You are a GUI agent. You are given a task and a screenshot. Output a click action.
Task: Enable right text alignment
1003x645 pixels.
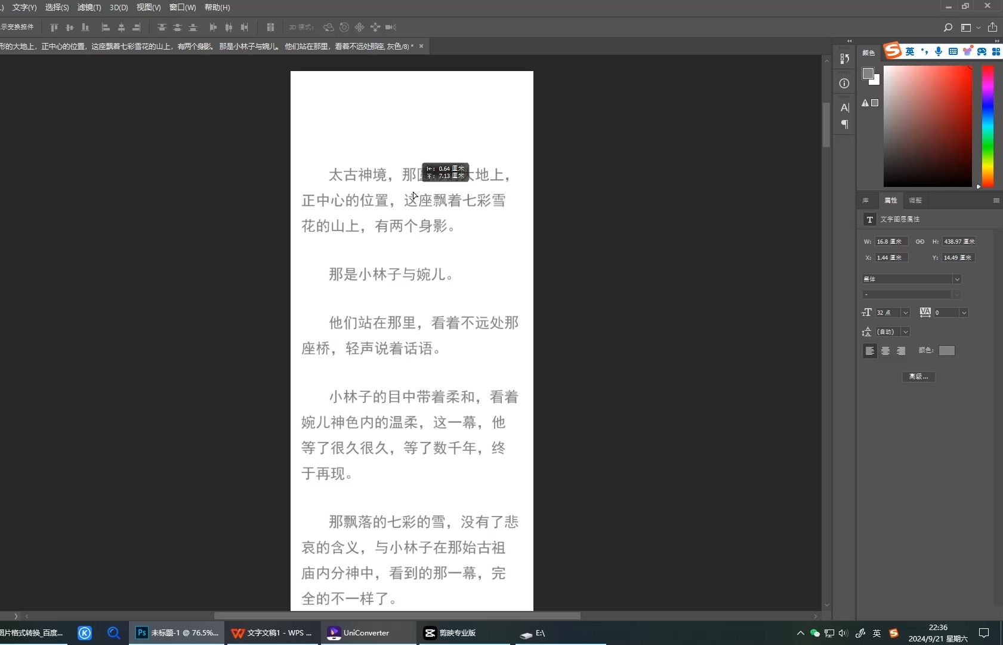pos(901,351)
